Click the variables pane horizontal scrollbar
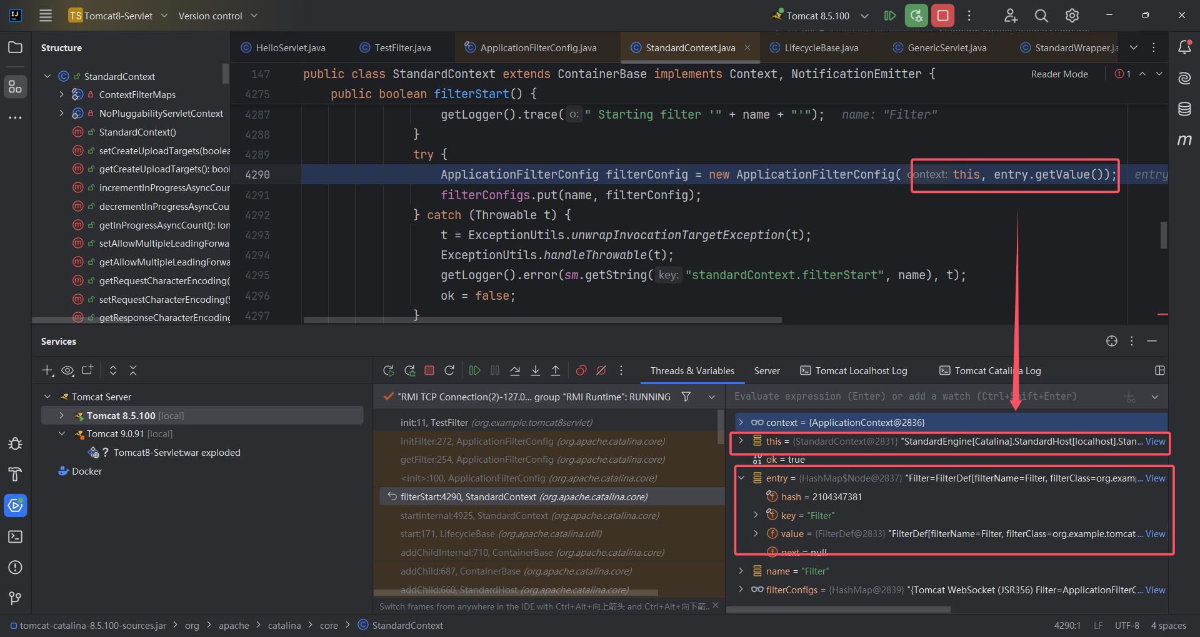This screenshot has width=1200, height=637. tap(838, 609)
